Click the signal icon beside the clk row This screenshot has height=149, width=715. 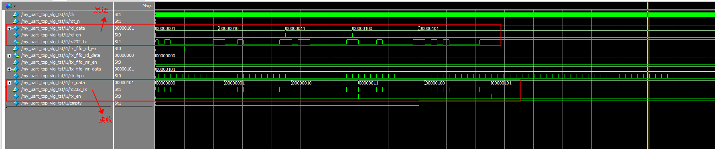click(16, 14)
